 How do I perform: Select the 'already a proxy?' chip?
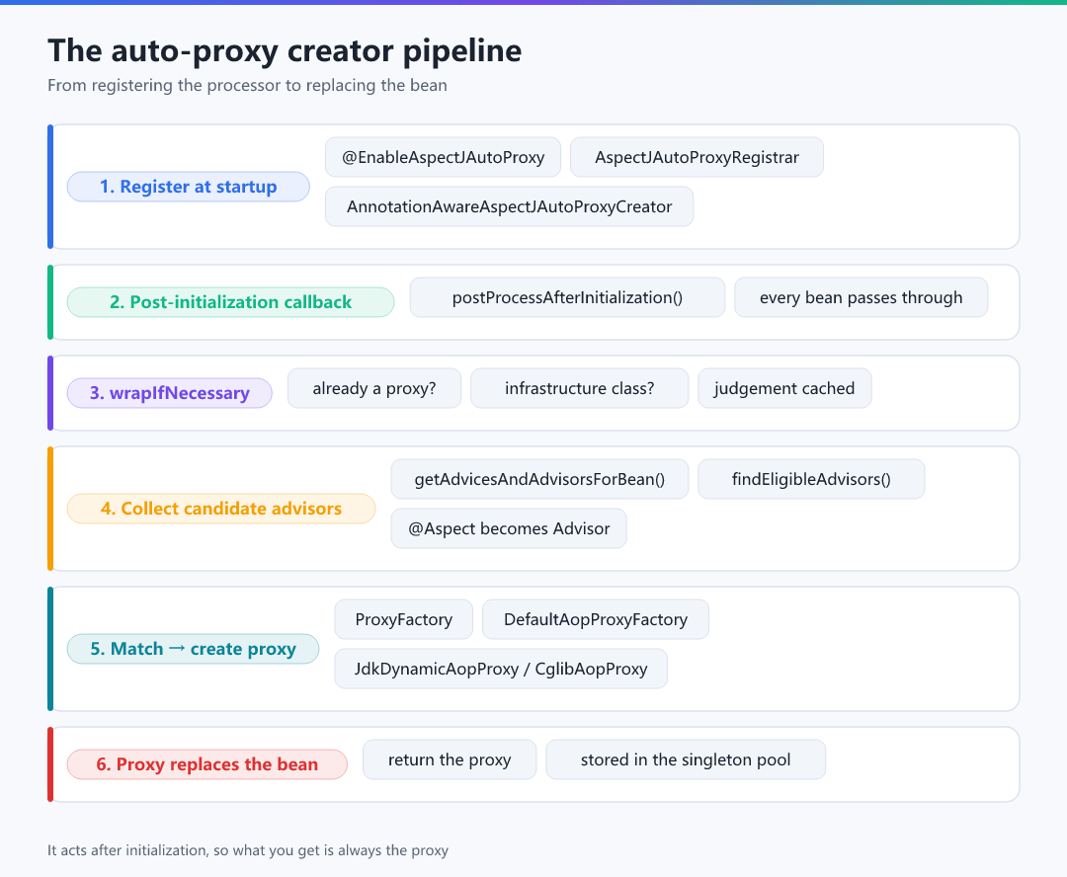(374, 388)
